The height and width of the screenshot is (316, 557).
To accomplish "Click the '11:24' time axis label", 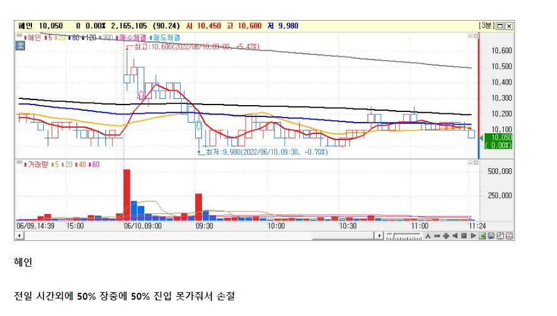I will 477,226.
